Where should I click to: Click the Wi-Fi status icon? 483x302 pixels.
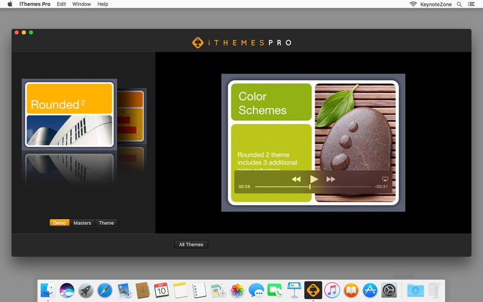click(x=413, y=4)
